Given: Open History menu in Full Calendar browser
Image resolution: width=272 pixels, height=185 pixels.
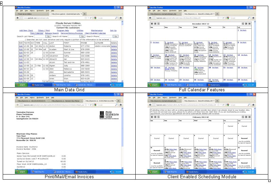Looking at the screenshot, I should pos(166,10).
